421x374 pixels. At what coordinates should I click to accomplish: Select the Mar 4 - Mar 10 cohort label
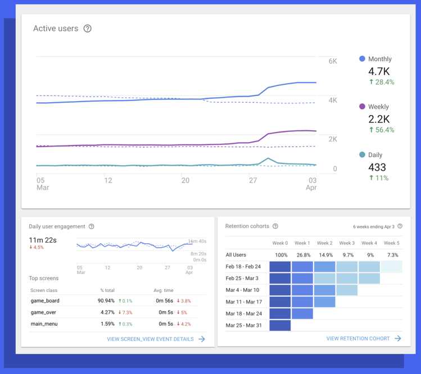coord(242,290)
